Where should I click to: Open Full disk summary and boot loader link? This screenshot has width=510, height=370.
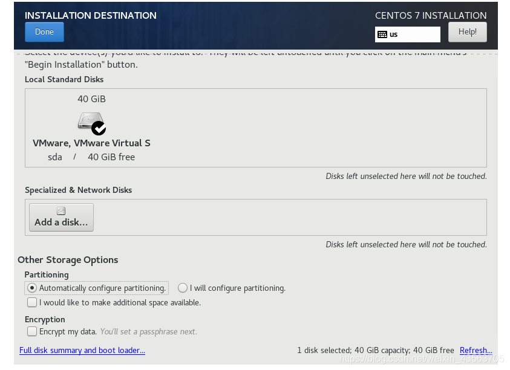(82, 351)
